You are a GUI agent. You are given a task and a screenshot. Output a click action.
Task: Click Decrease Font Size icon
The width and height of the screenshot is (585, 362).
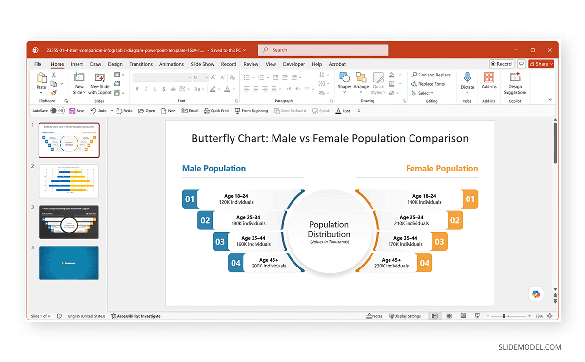tap(222, 77)
